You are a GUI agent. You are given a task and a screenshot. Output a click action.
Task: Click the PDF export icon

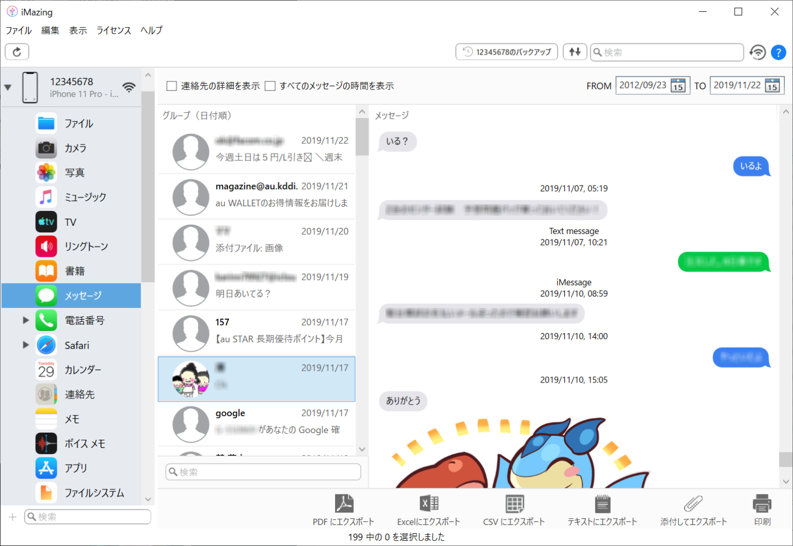click(344, 504)
